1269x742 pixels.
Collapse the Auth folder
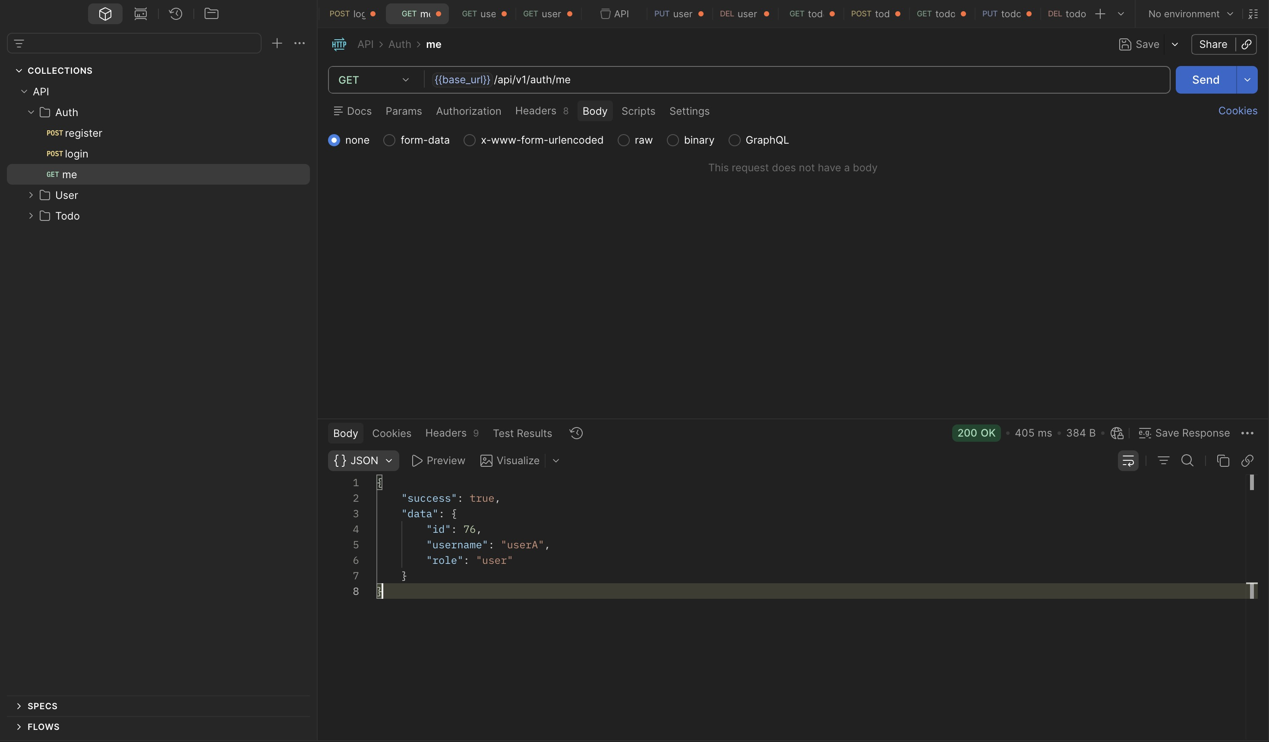(31, 112)
